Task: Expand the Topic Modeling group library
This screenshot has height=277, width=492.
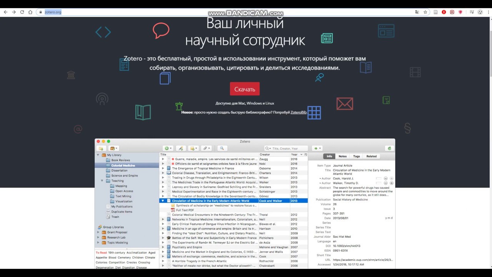Action: click(x=98, y=243)
